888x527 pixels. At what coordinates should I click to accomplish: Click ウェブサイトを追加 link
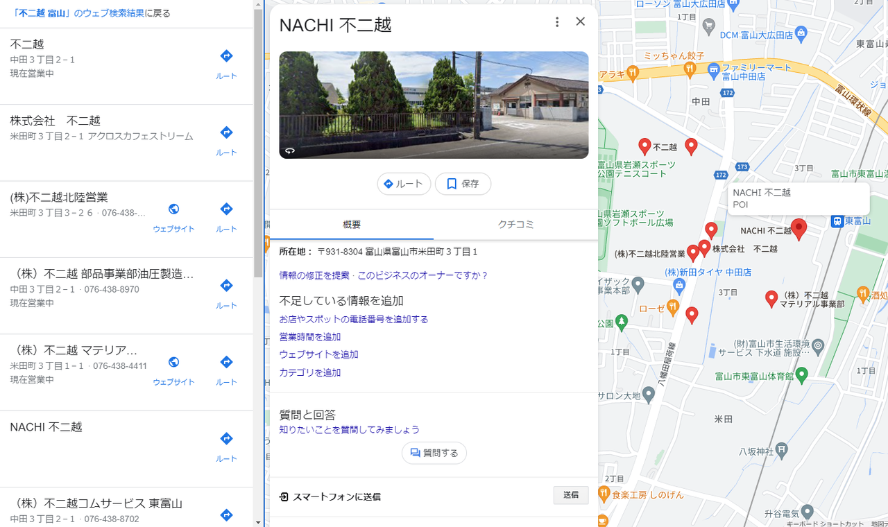pyautogui.click(x=319, y=354)
